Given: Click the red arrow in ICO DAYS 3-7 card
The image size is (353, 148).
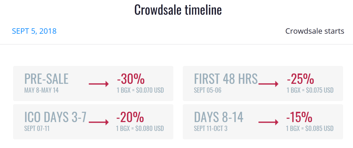Looking at the screenshot, I should pos(99,122).
